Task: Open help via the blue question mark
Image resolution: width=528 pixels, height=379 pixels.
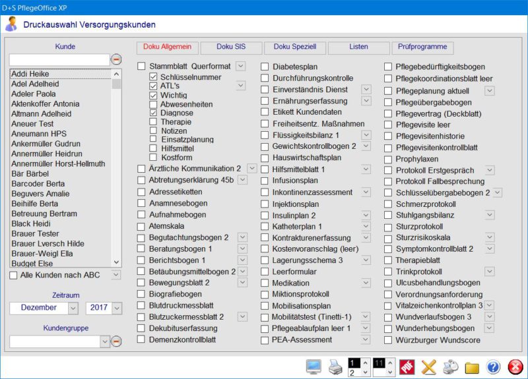Action: click(493, 367)
